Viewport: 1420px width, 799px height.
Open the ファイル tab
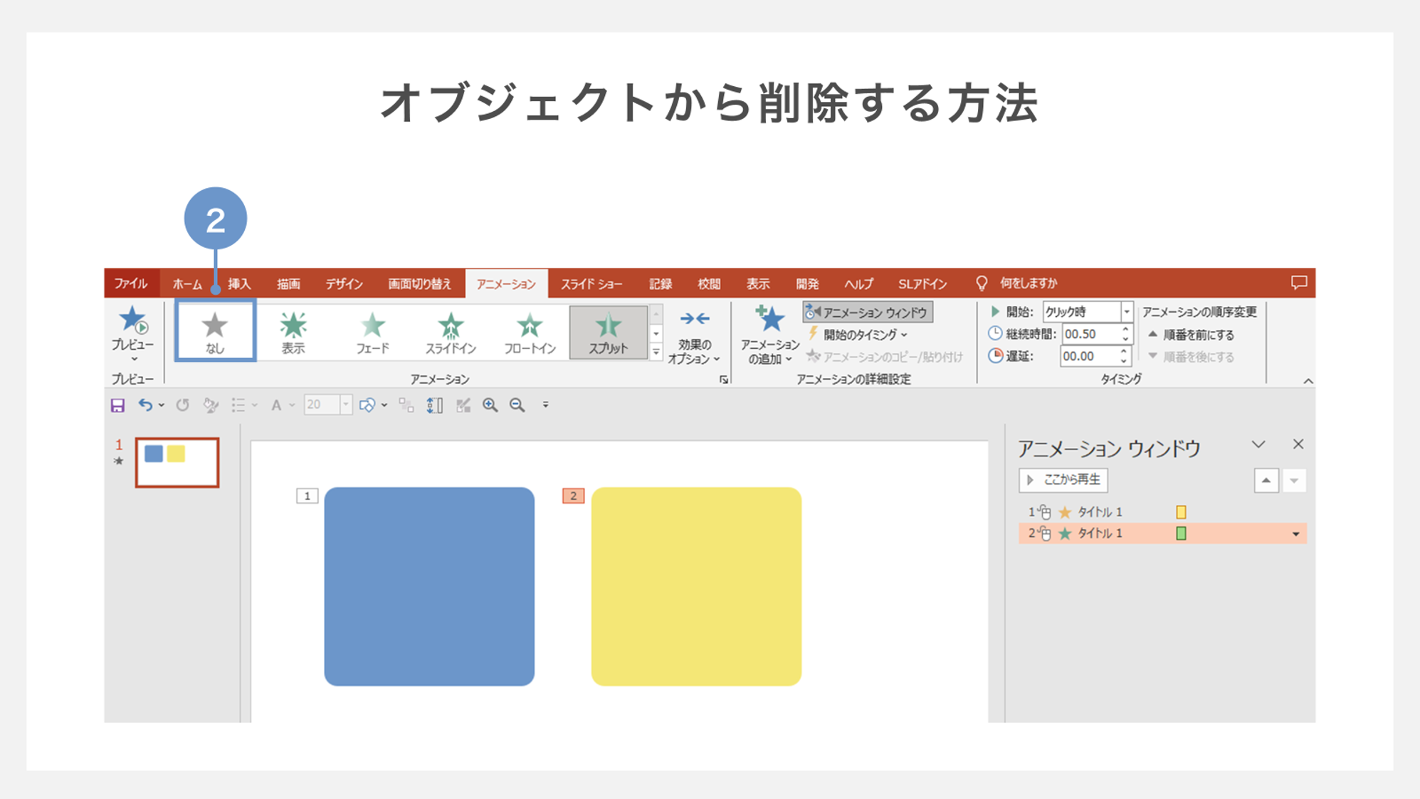tap(131, 283)
